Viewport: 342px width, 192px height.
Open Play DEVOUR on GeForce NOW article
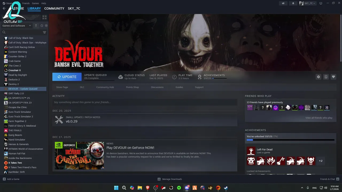click(130, 148)
